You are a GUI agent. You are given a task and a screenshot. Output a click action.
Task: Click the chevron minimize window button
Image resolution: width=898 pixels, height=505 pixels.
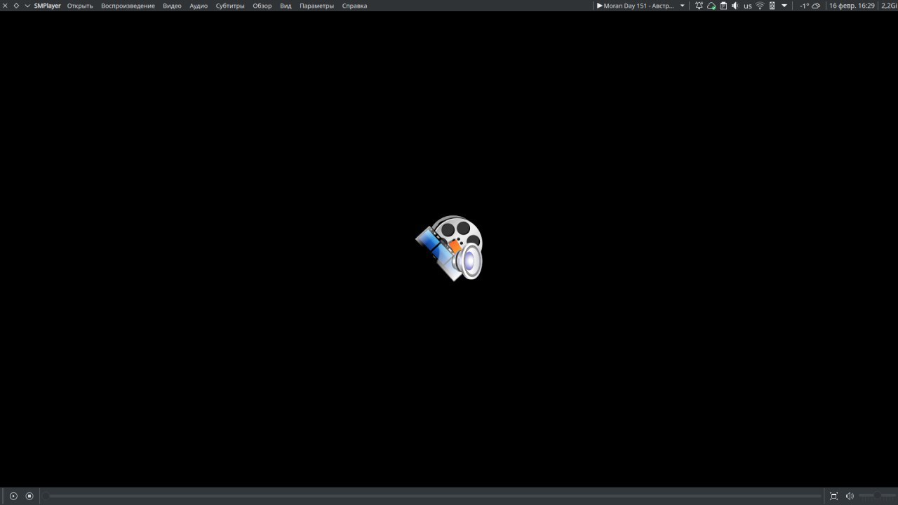(27, 6)
